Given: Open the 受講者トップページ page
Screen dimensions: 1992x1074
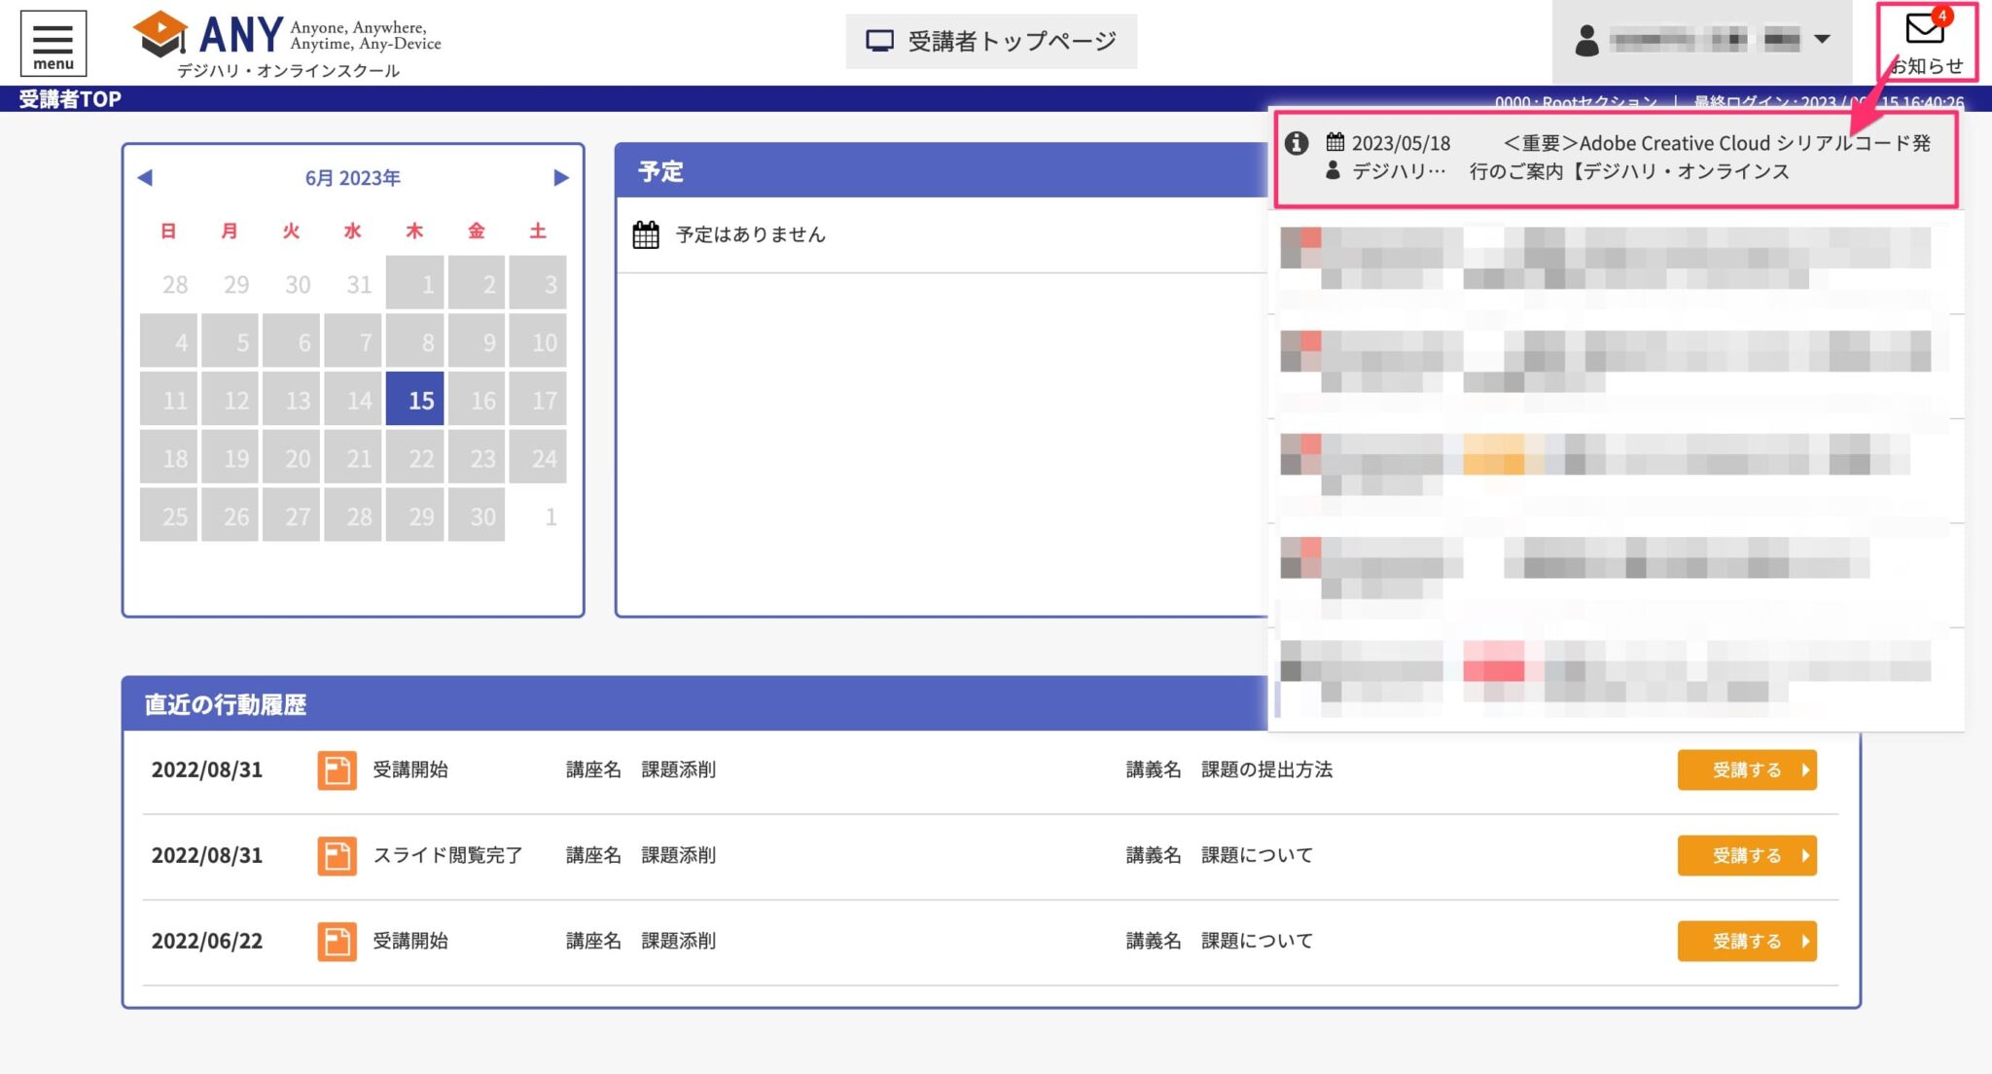Looking at the screenshot, I should tap(992, 41).
